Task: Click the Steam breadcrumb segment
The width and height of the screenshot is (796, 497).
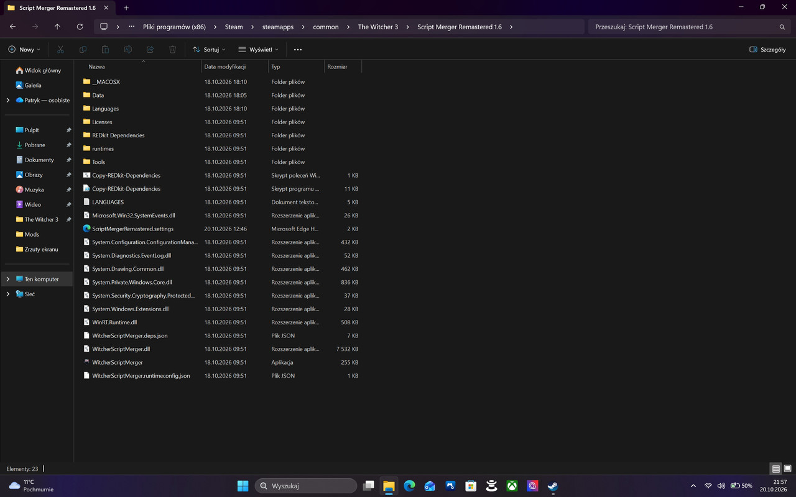Action: [234, 27]
